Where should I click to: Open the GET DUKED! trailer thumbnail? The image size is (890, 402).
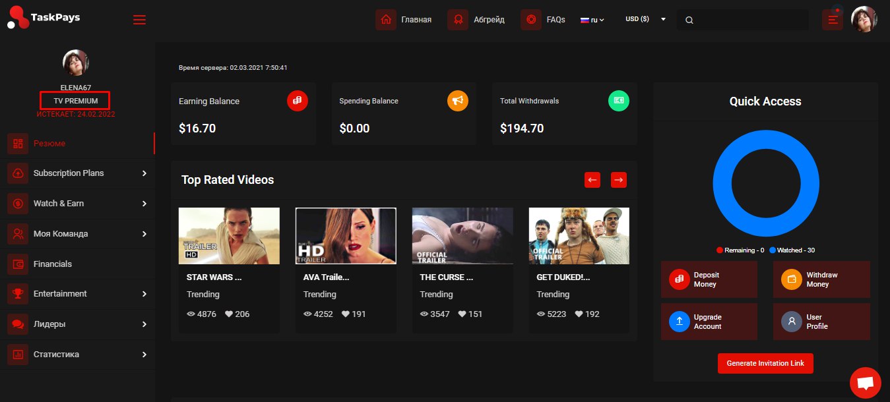[579, 236]
